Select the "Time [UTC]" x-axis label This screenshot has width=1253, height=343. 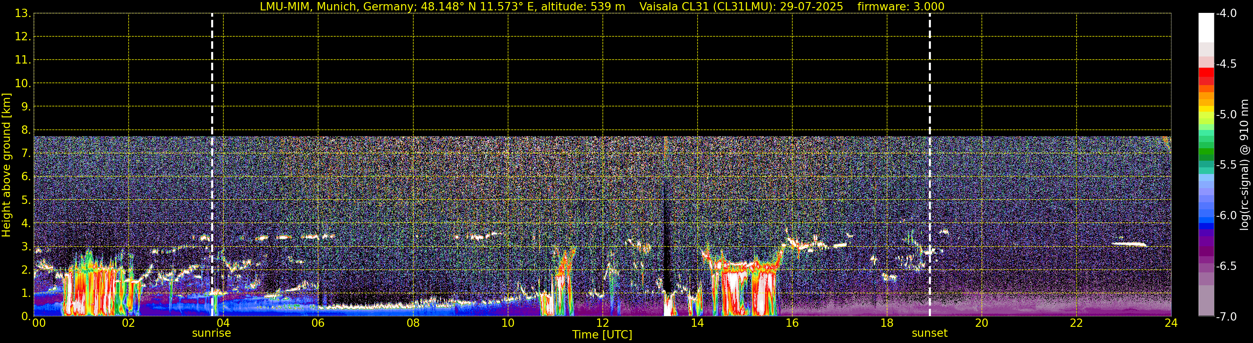[602, 335]
